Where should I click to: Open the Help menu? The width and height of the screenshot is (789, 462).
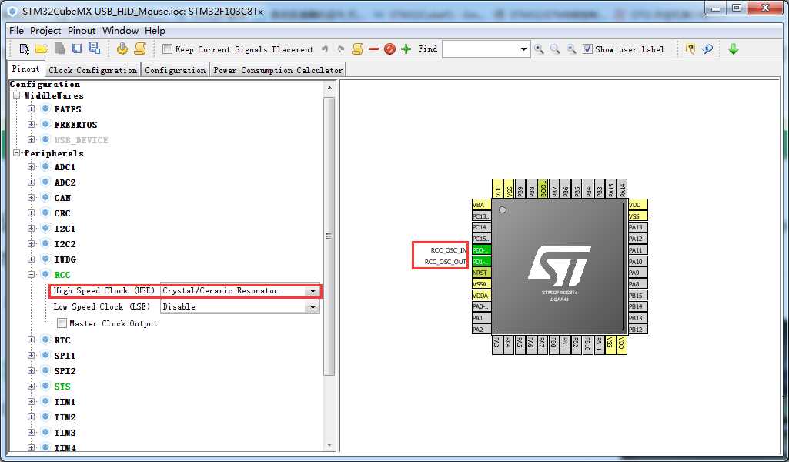pyautogui.click(x=155, y=31)
